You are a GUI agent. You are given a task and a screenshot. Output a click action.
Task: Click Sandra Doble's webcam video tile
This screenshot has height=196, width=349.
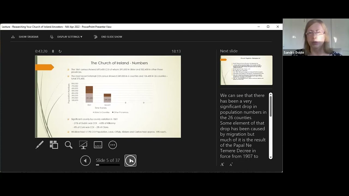[x=316, y=37]
